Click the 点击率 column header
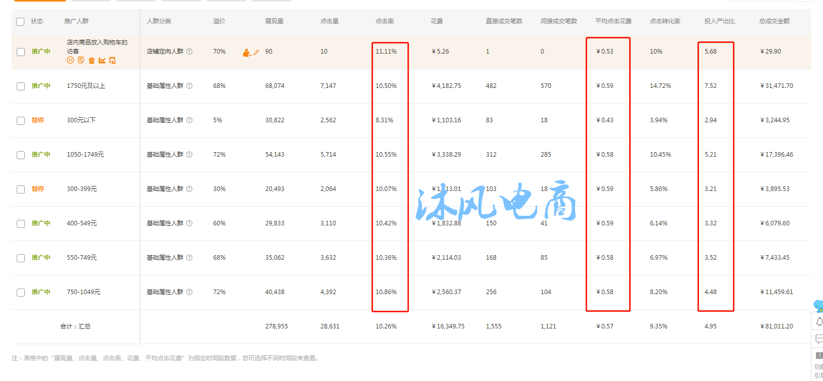The image size is (823, 381). pyautogui.click(x=385, y=21)
